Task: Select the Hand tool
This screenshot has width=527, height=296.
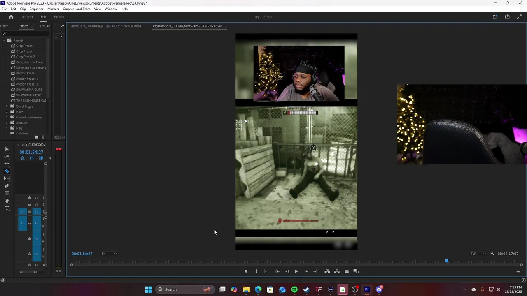Action: 7,201
